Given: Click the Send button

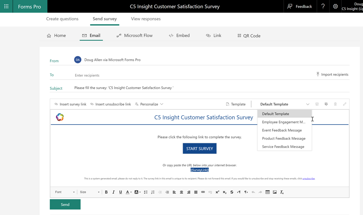Looking at the screenshot, I should pos(65,204).
